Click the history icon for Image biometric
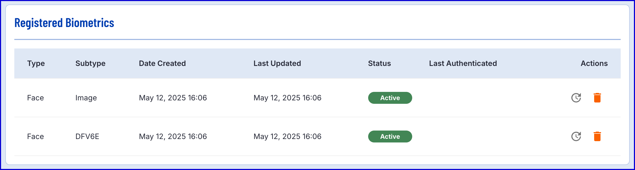The height and width of the screenshot is (170, 635). coord(576,98)
